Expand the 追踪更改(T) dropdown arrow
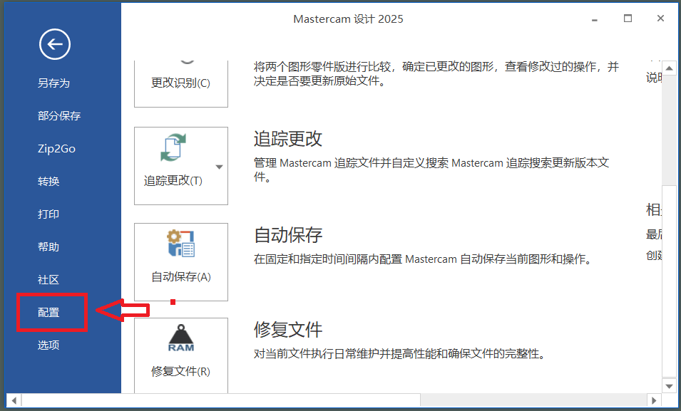Viewport: 681px width, 411px height. tap(220, 167)
